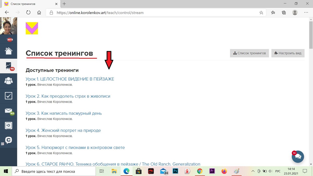Open Premiere Pro from the taskbar
The height and width of the screenshot is (176, 313).
pyautogui.click(x=212, y=171)
